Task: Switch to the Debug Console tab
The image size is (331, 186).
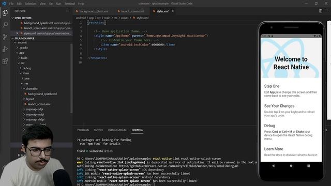Action: point(117,130)
